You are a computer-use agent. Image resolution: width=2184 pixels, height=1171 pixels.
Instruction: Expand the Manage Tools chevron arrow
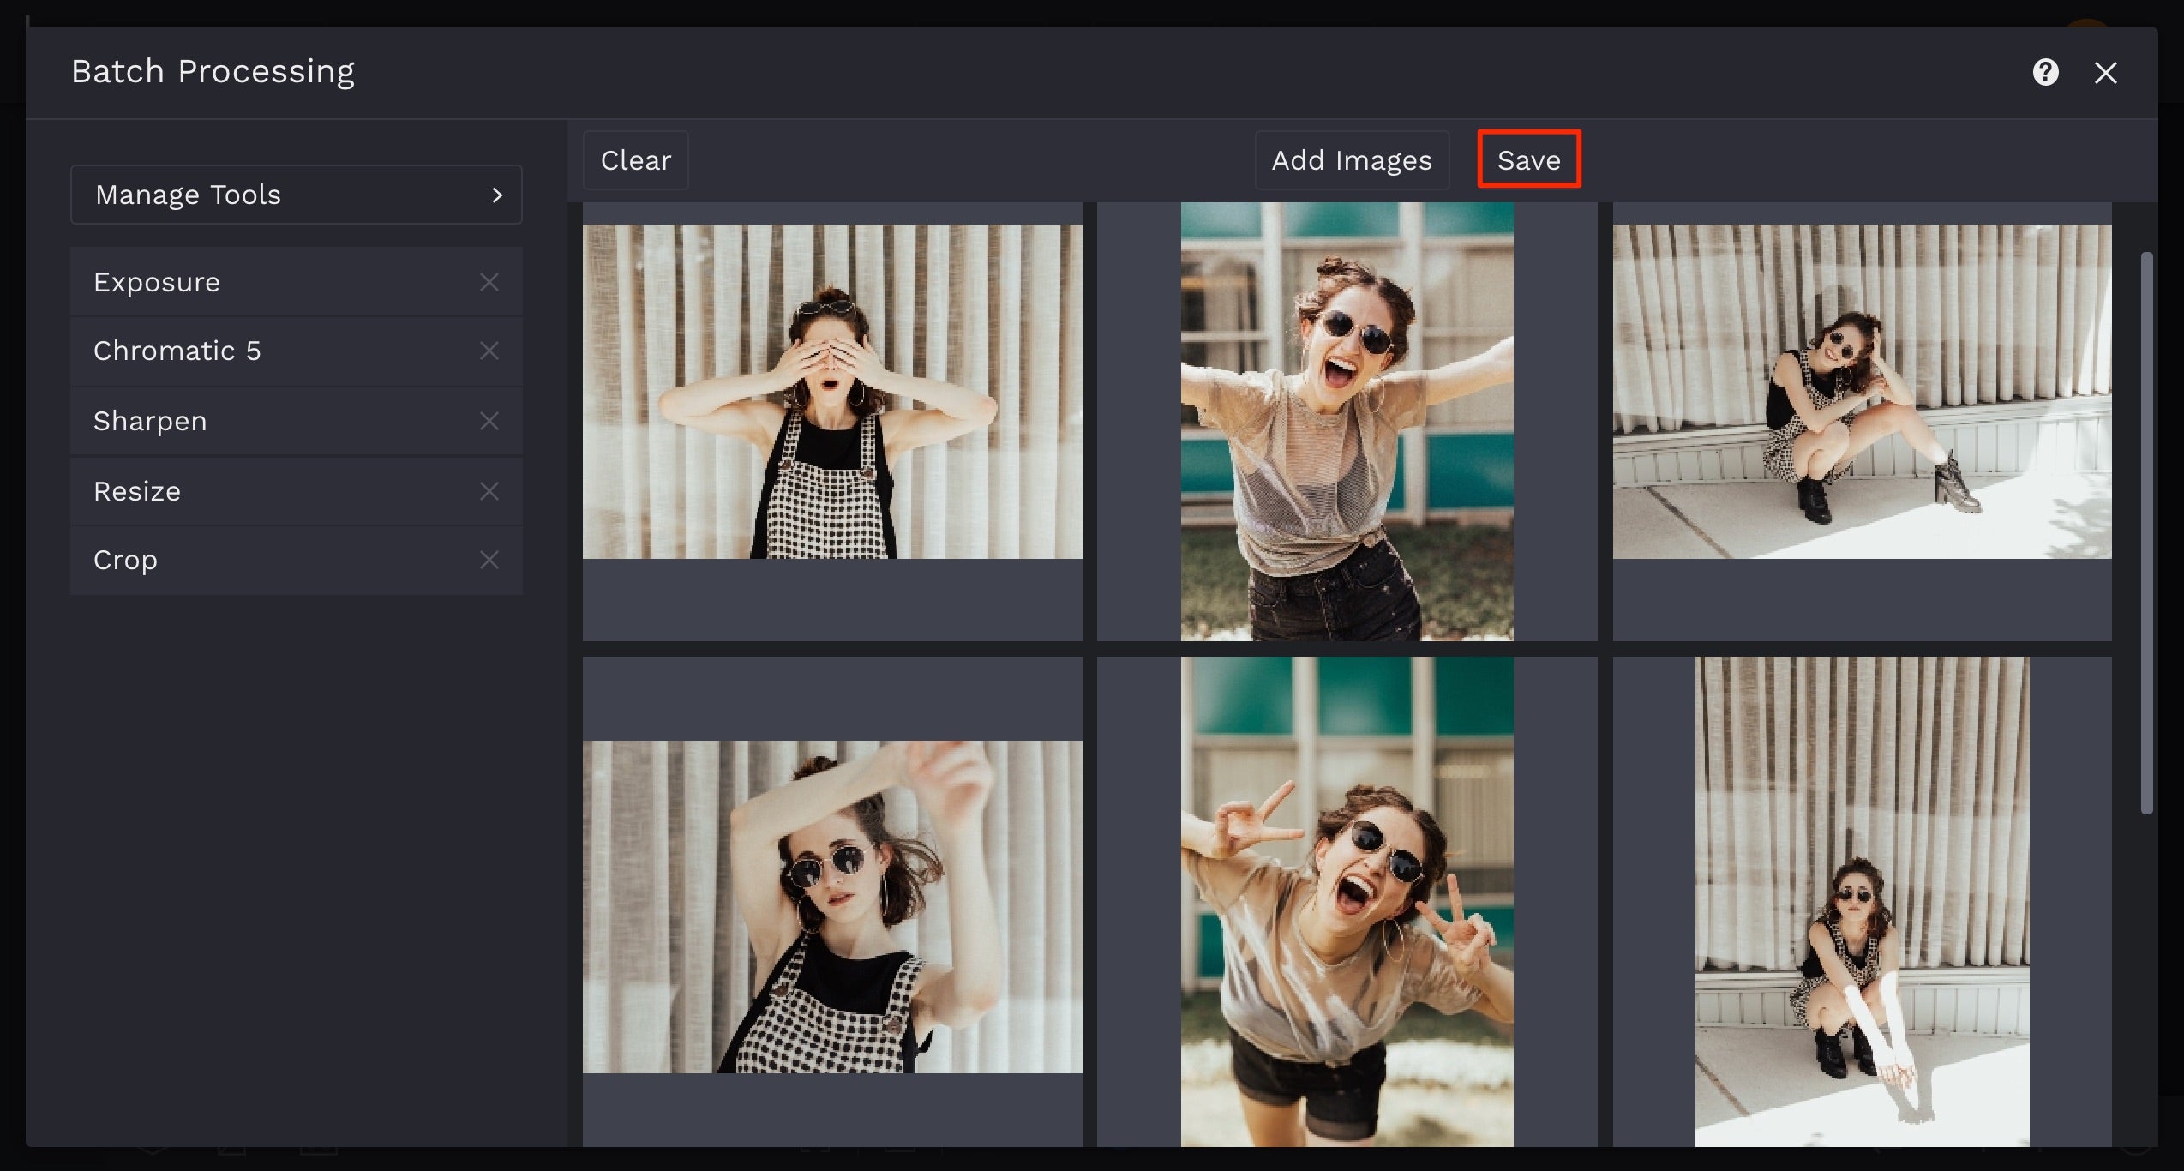click(497, 195)
